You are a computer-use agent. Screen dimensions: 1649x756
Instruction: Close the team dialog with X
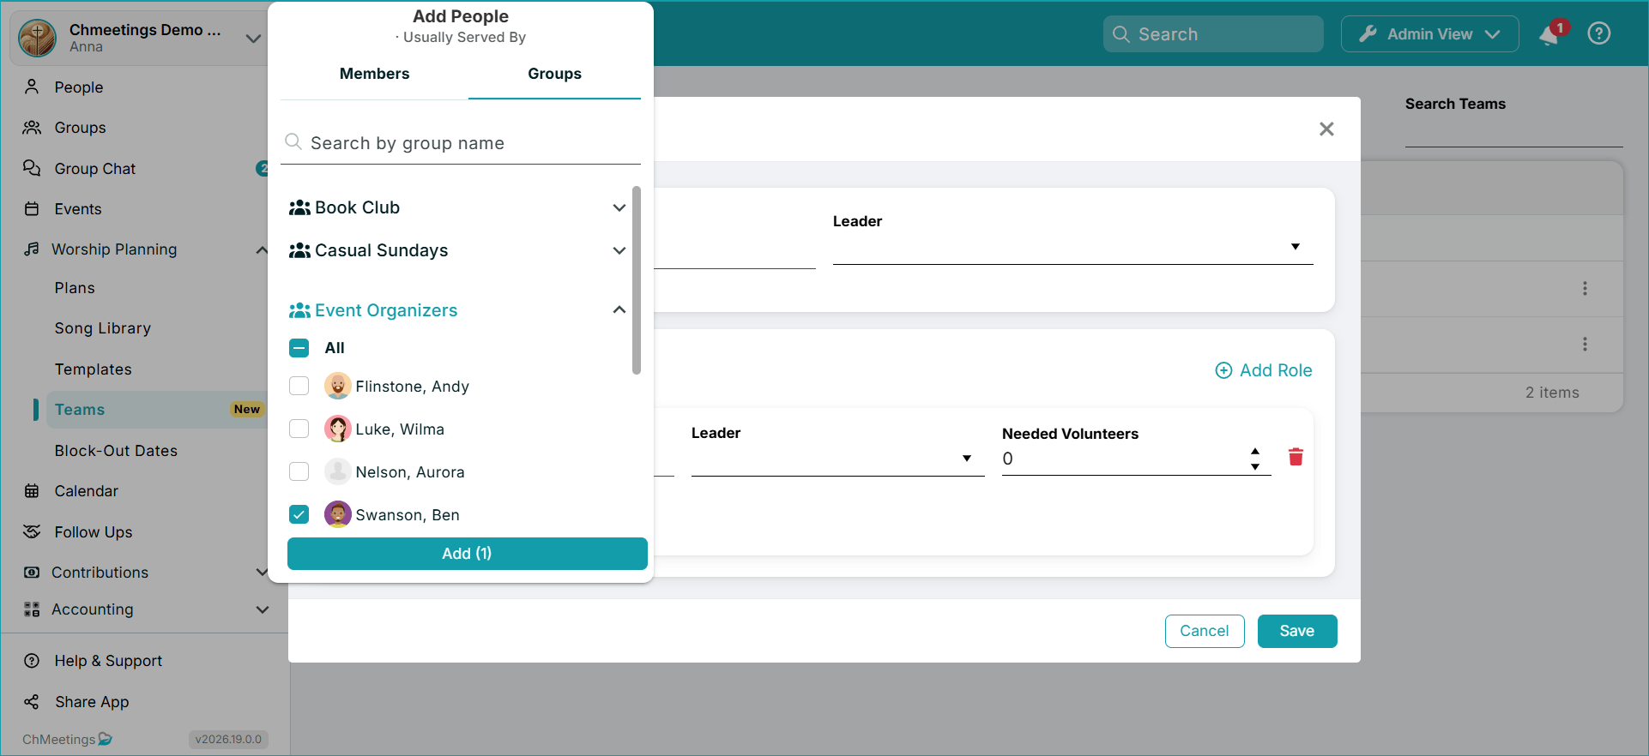(x=1326, y=129)
